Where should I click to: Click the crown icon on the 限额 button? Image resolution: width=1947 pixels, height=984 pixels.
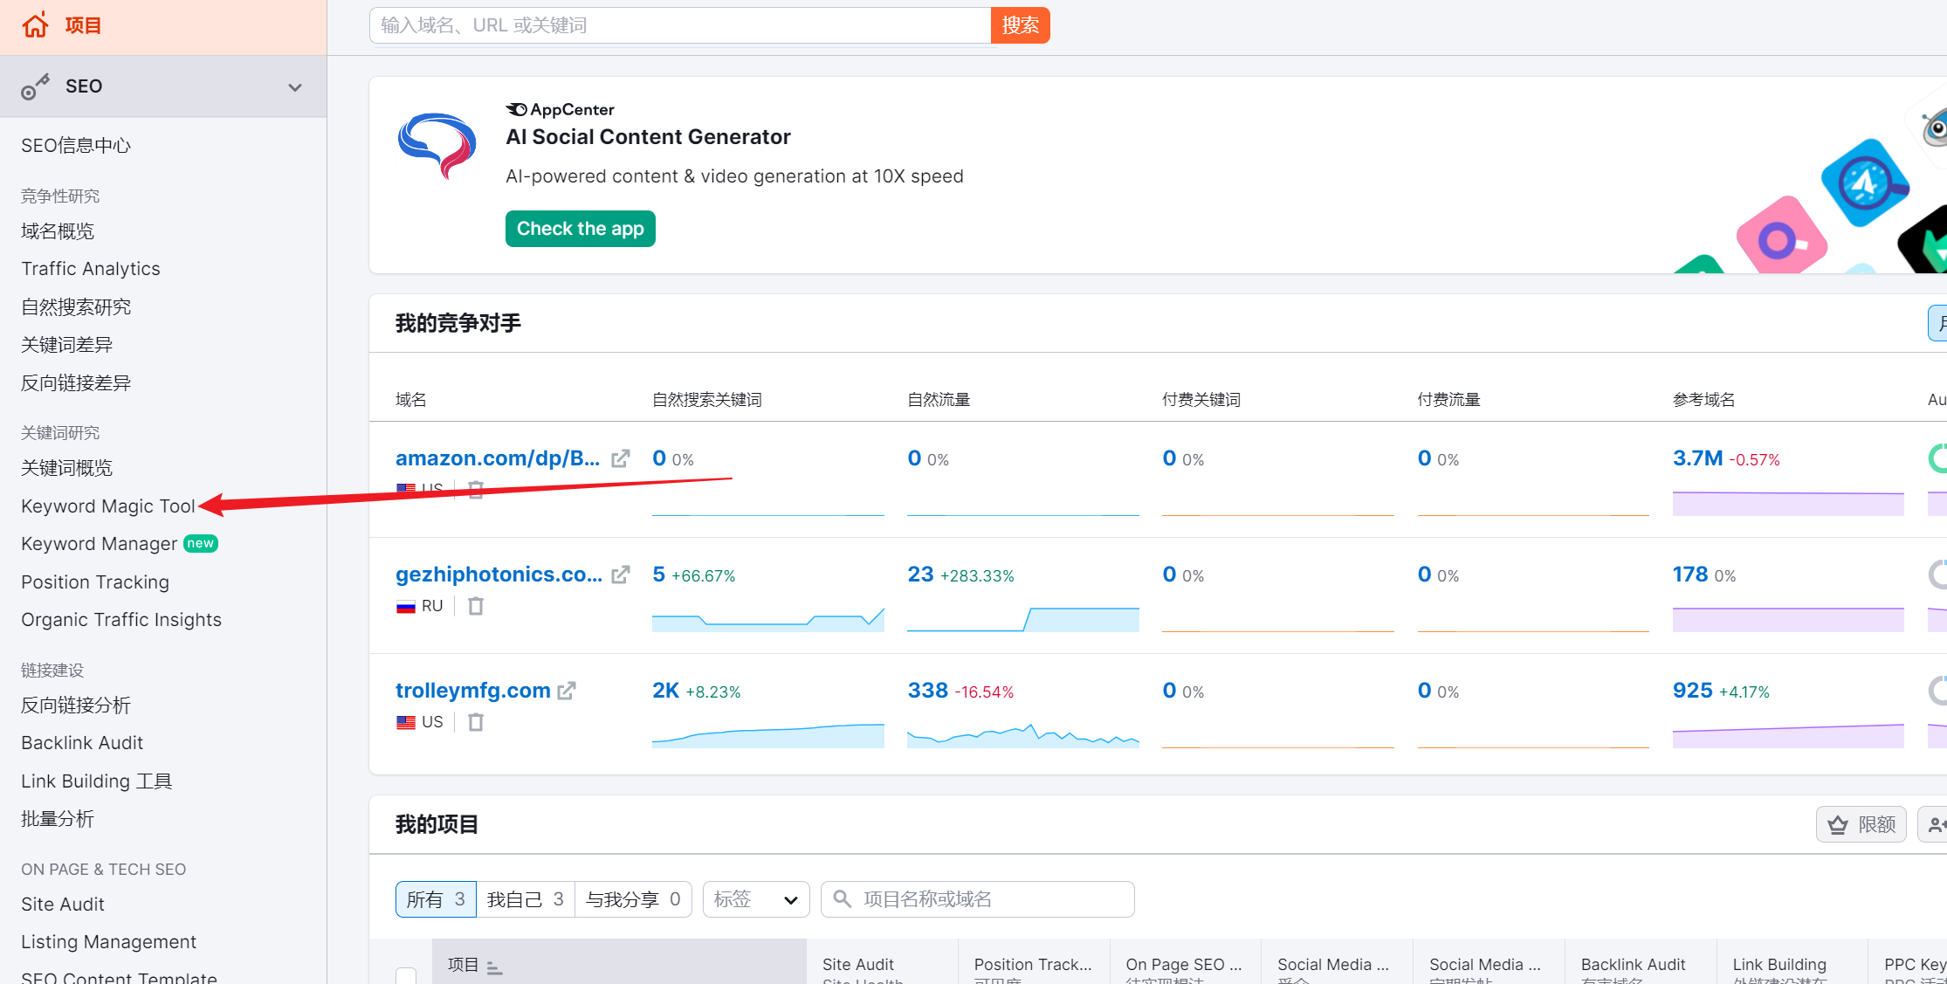coord(1839,823)
